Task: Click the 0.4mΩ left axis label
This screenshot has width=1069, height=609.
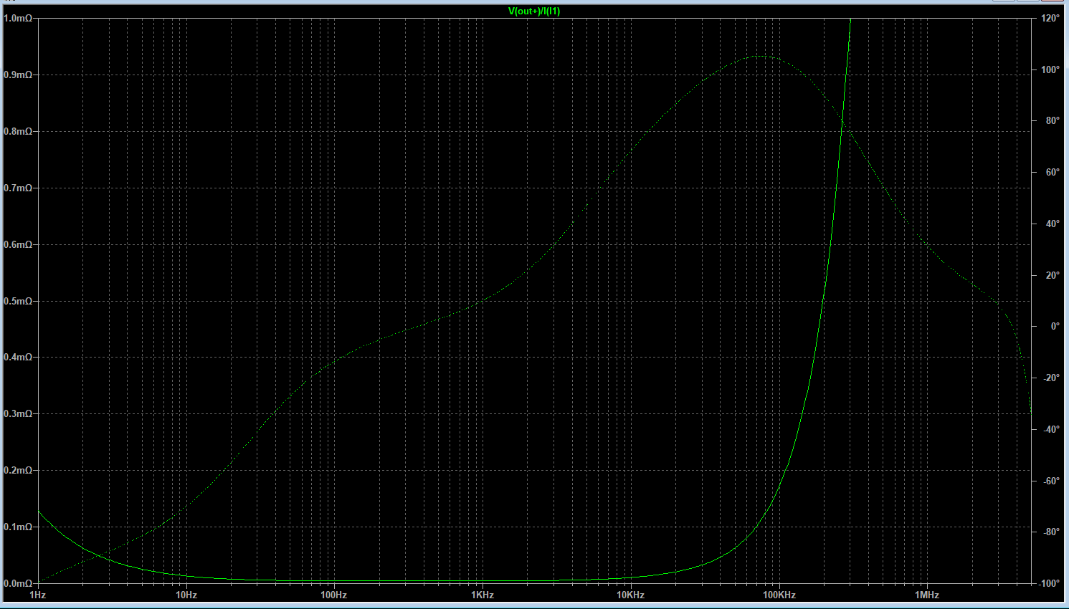Action: pyautogui.click(x=18, y=357)
